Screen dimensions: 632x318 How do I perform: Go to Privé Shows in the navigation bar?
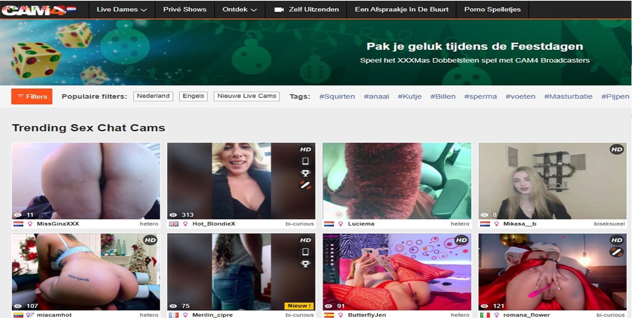(x=184, y=9)
